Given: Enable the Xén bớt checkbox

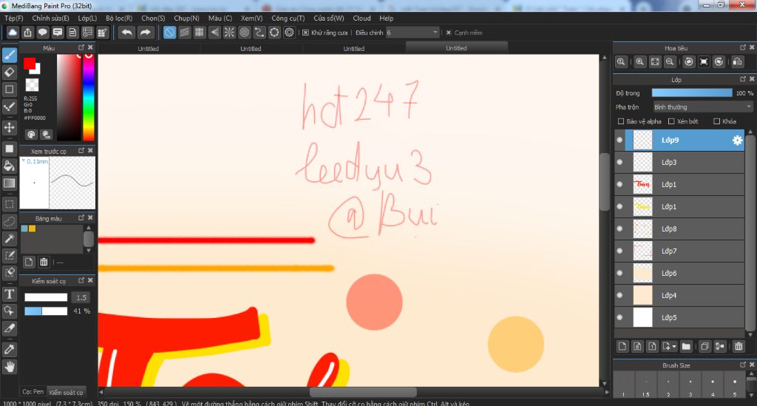Looking at the screenshot, I should pos(671,121).
